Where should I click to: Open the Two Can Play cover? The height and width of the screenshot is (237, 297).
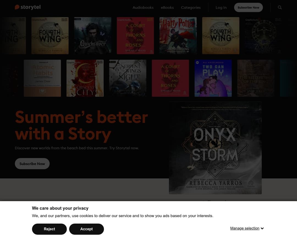(213, 78)
